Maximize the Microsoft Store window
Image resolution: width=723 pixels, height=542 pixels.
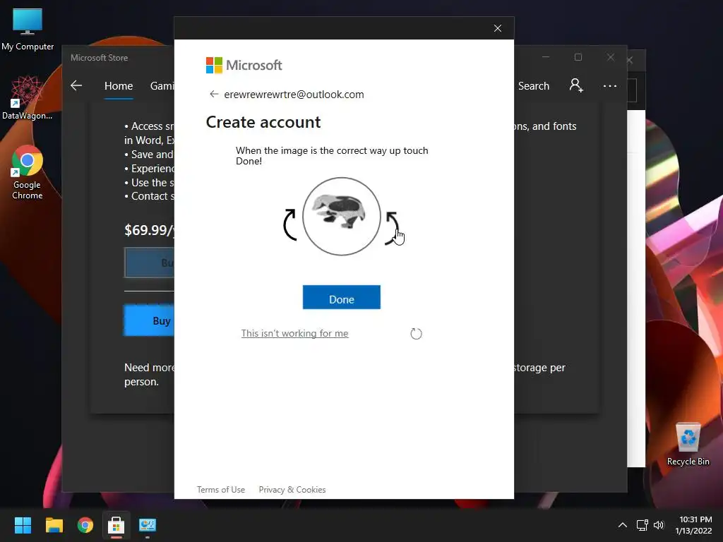click(578, 57)
